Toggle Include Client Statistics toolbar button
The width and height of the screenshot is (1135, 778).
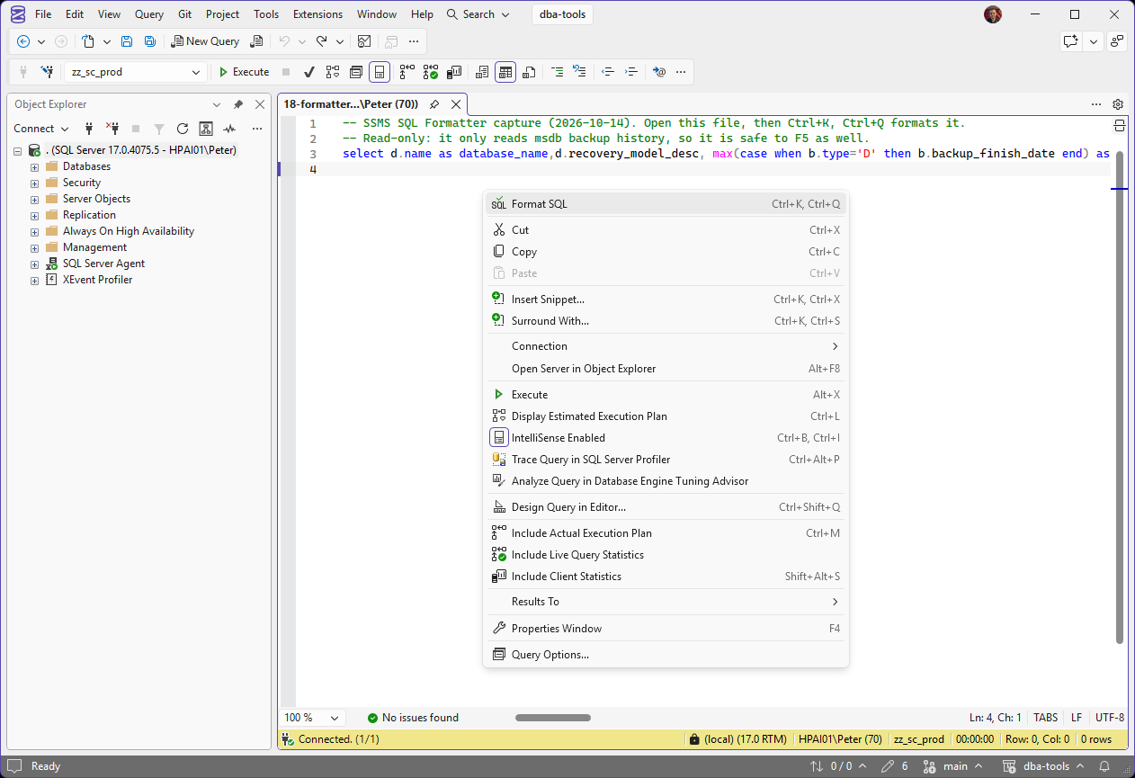[454, 72]
